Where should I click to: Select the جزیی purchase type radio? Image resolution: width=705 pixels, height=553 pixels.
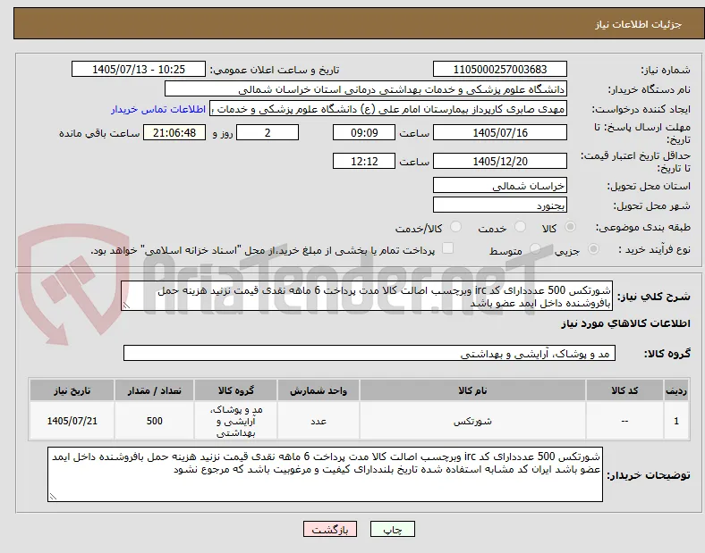[593, 248]
